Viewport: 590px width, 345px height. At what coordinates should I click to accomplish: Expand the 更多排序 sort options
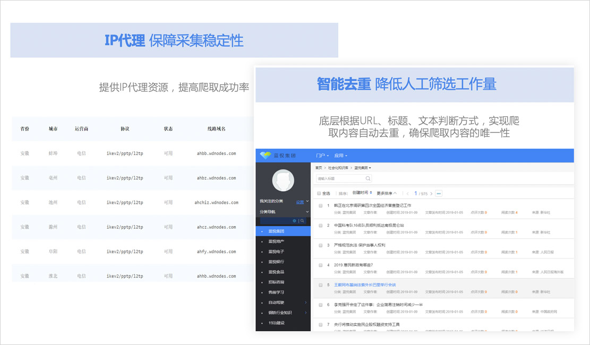[386, 193]
